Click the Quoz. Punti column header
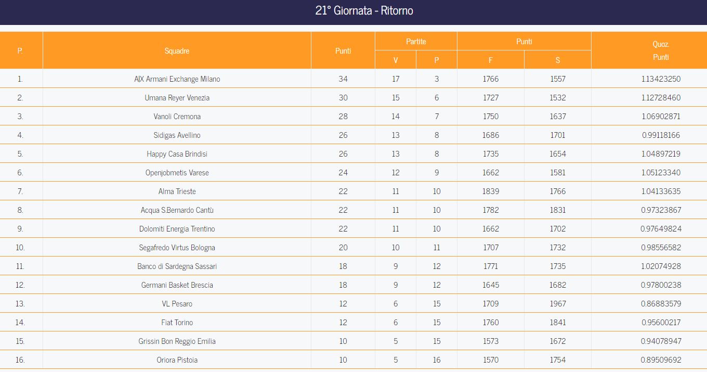707x372 pixels. pyautogui.click(x=661, y=50)
